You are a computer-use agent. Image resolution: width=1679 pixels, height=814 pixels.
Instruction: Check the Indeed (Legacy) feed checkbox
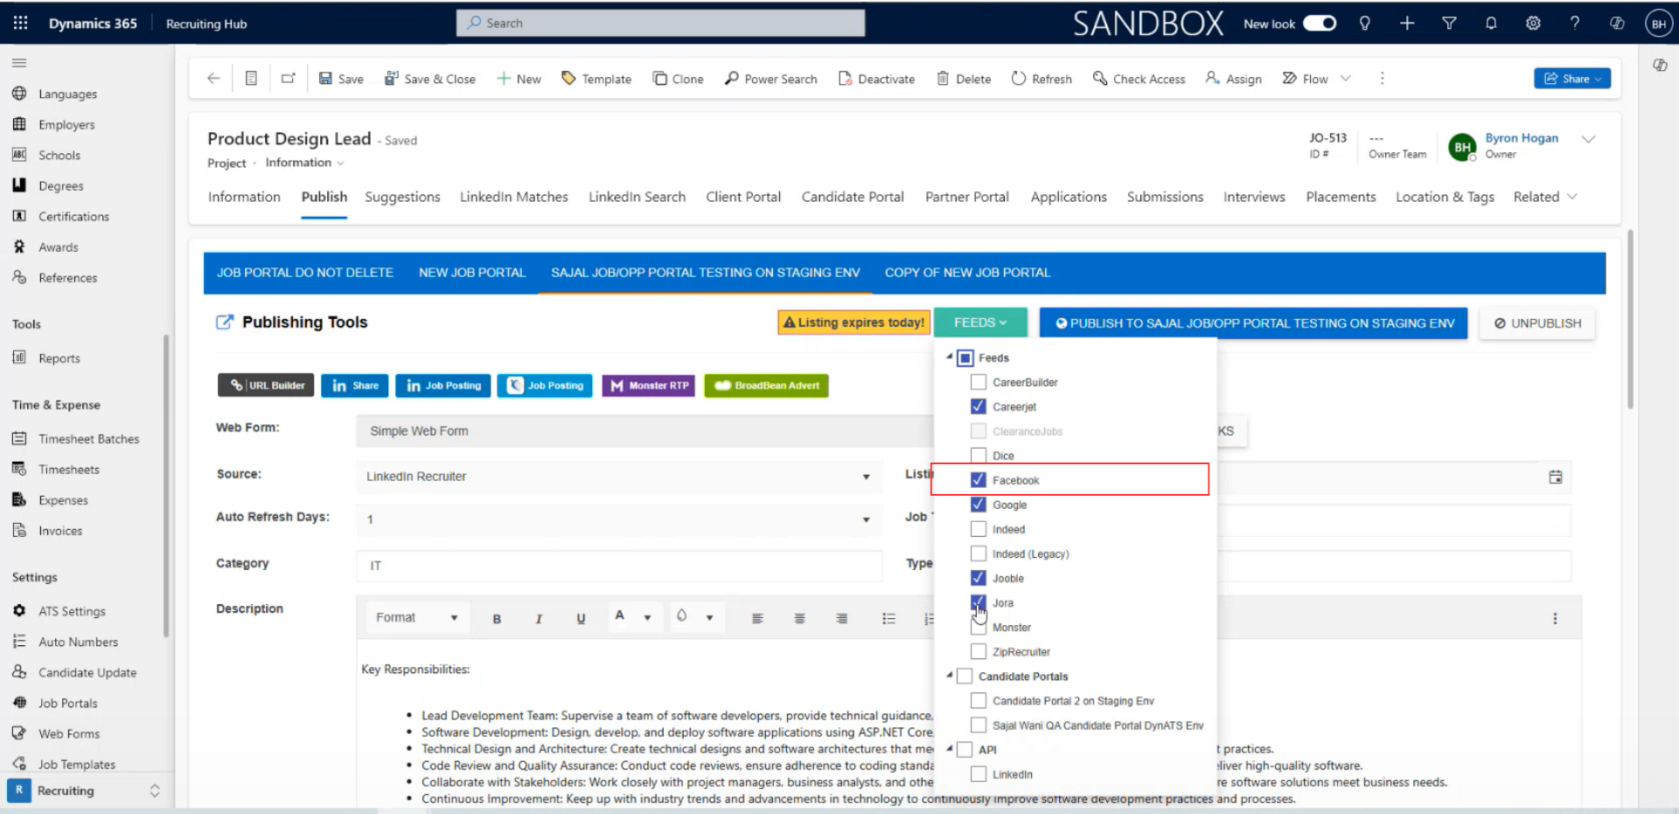[x=979, y=553]
